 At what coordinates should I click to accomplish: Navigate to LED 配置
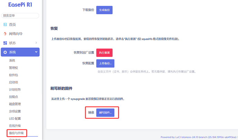(x=16, y=118)
